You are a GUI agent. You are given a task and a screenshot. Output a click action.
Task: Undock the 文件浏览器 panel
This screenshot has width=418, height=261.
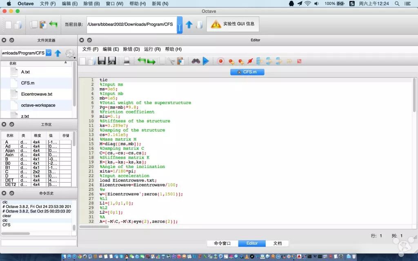pyautogui.click(x=12, y=40)
